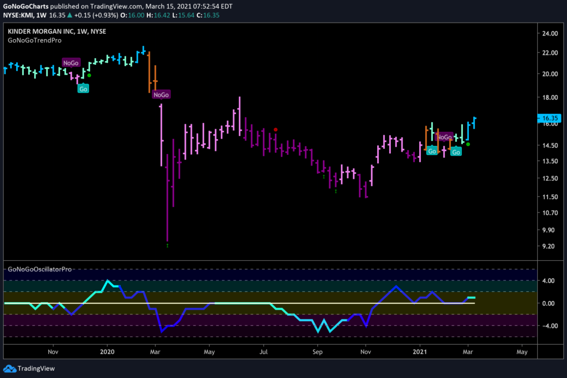
Task: Click the Nov label just before 2021
Action: coord(365,352)
